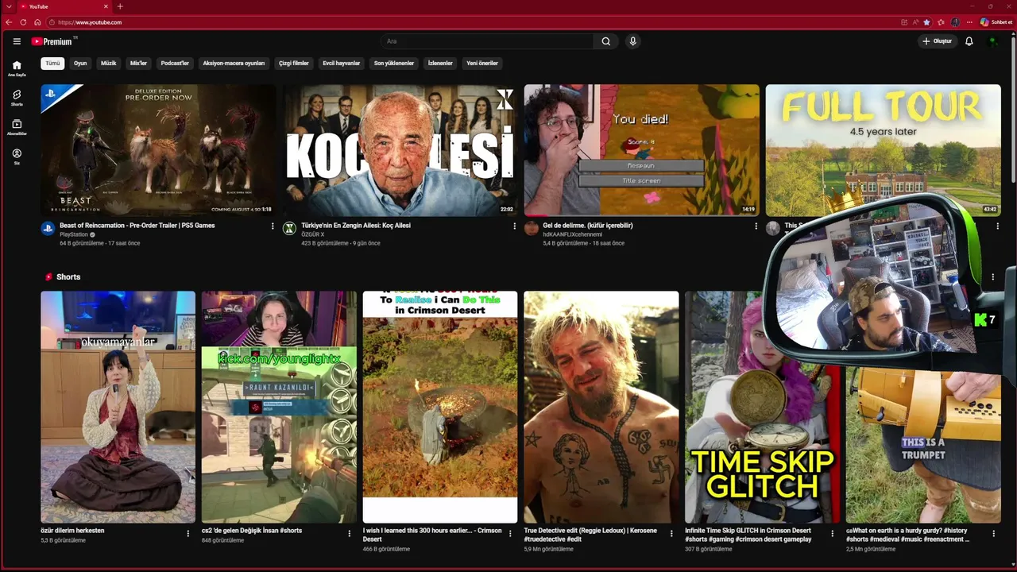Open the okuyamayanlar short thumbnail
Viewport: 1017px width, 572px height.
click(118, 407)
